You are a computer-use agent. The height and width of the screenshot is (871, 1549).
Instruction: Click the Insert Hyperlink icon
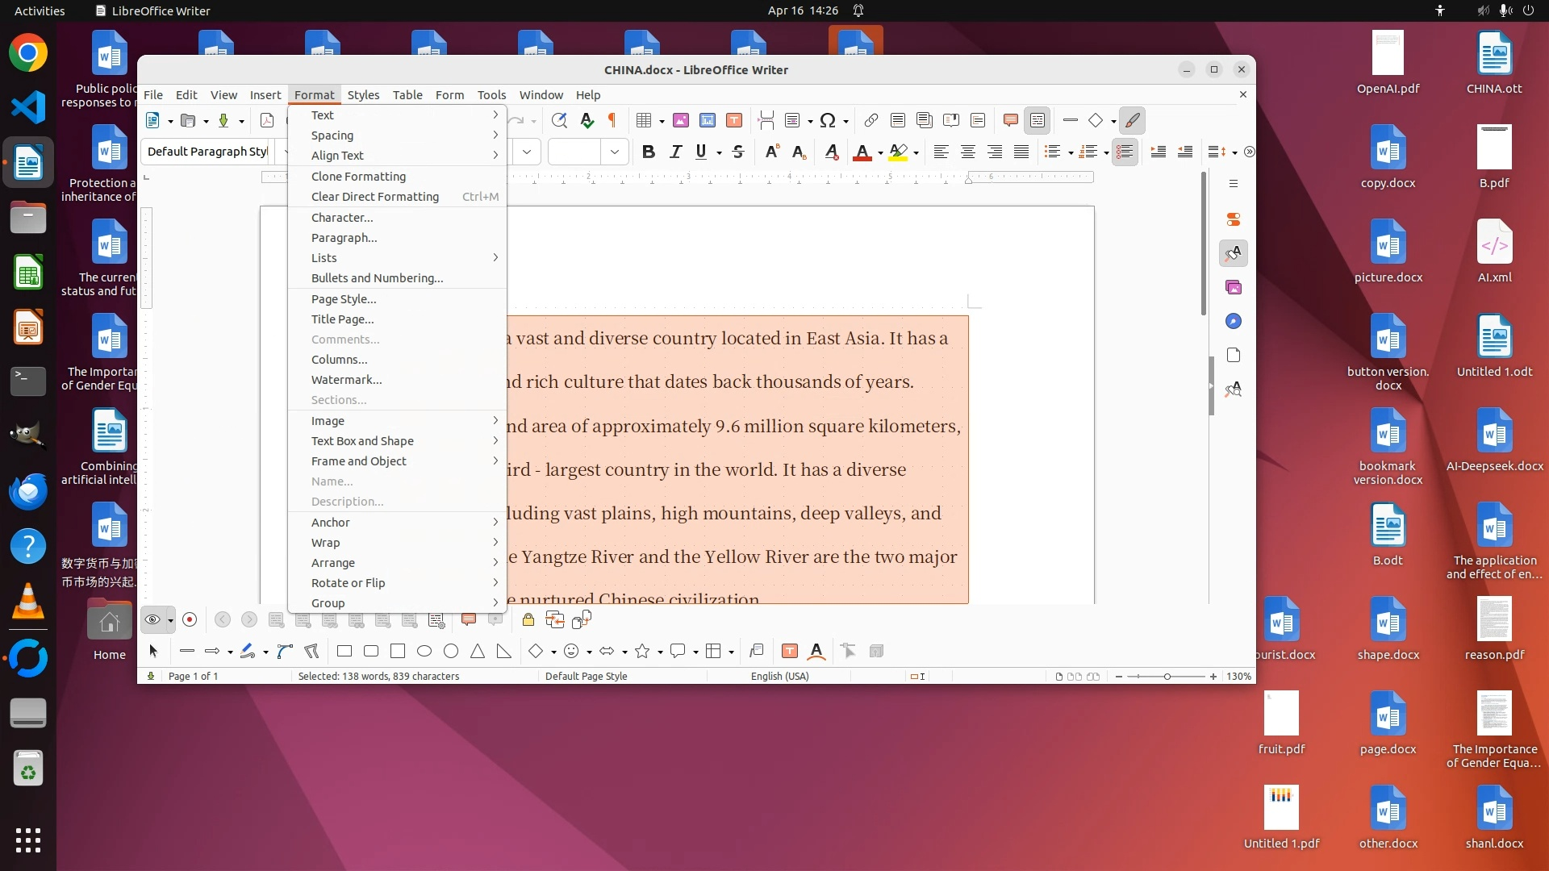[x=871, y=121]
